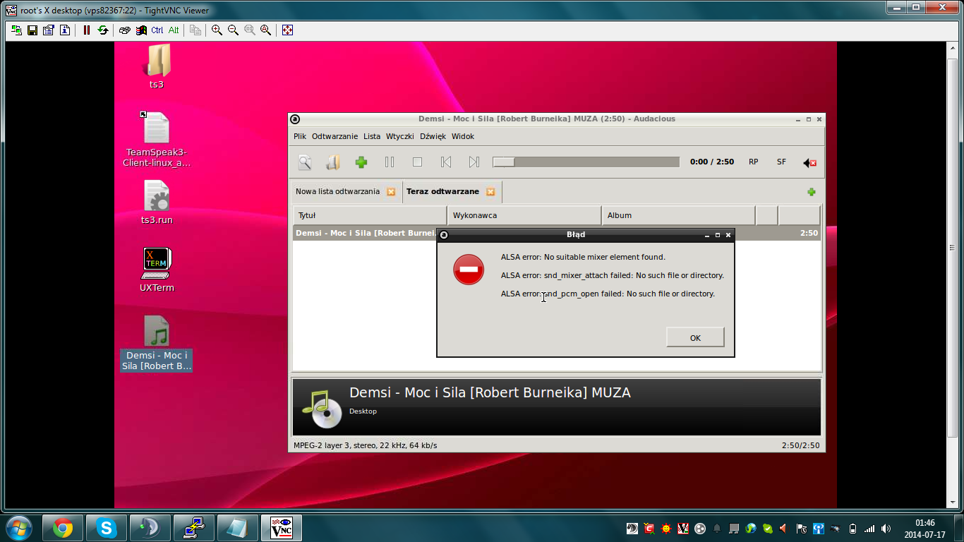Click the TightVNC new connection icon
Image resolution: width=964 pixels, height=542 pixels.
[x=16, y=30]
